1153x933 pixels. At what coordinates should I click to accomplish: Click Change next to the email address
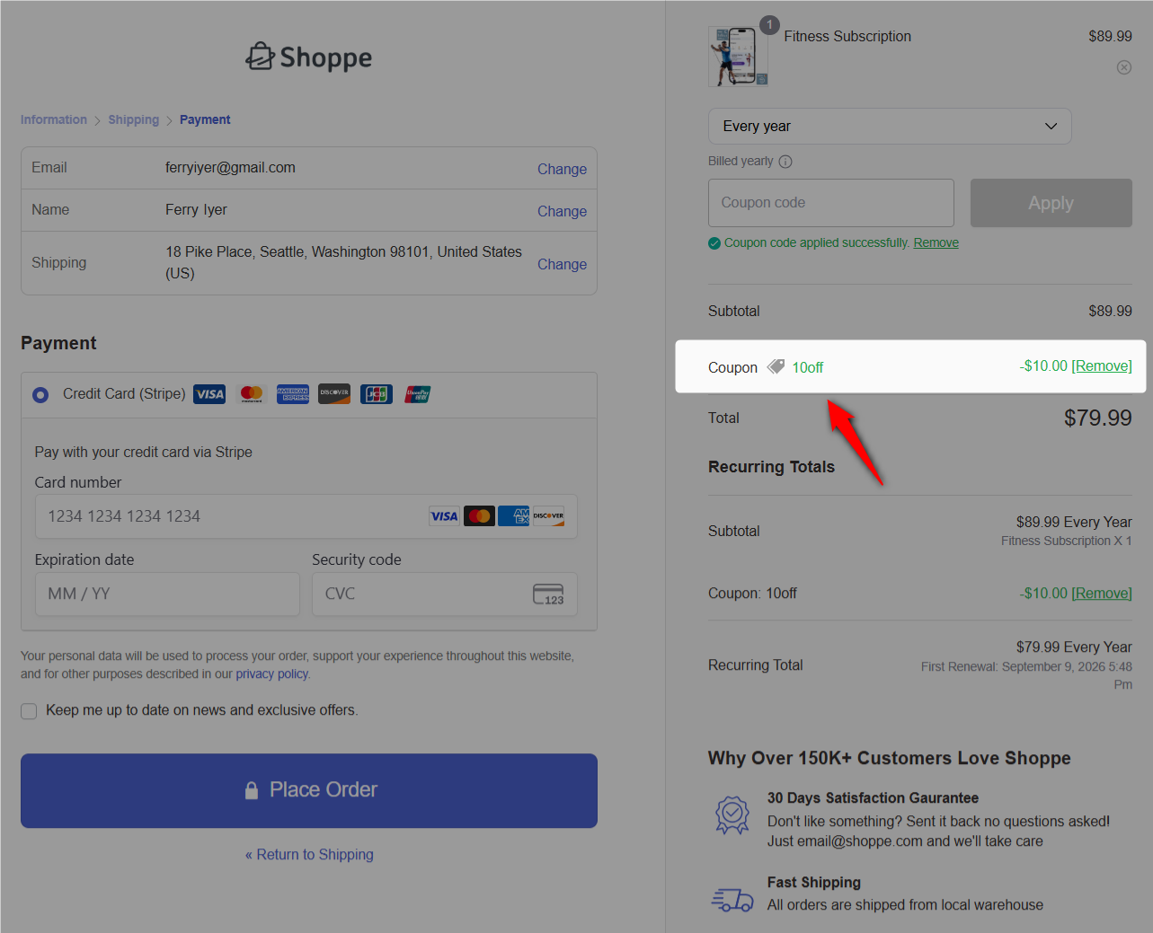tap(562, 169)
